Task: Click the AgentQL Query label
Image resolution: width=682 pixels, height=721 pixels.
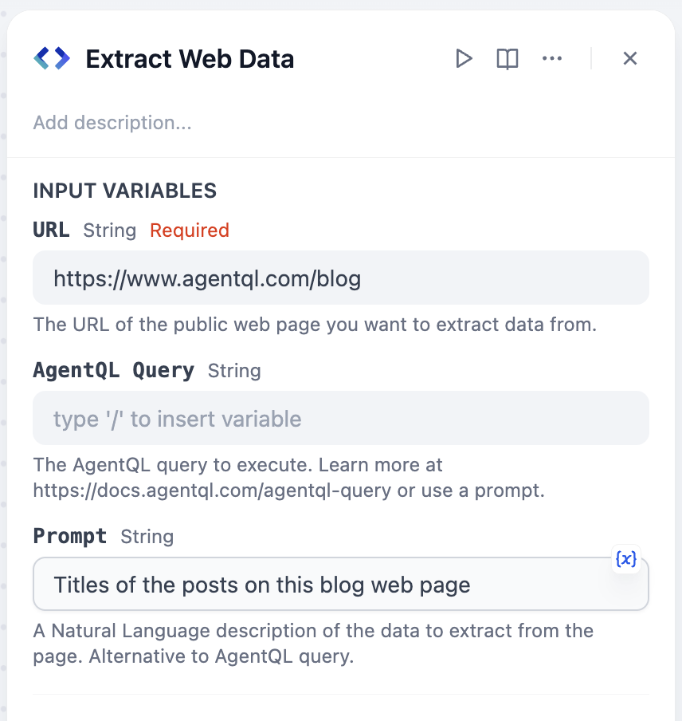Action: [114, 371]
